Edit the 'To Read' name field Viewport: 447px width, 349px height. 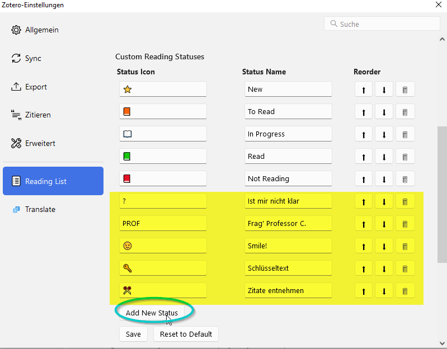(288, 111)
